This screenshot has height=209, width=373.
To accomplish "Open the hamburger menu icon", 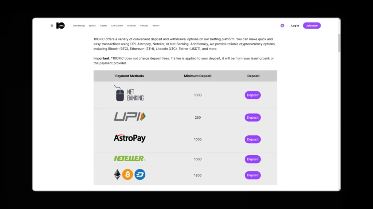I will point(52,26).
